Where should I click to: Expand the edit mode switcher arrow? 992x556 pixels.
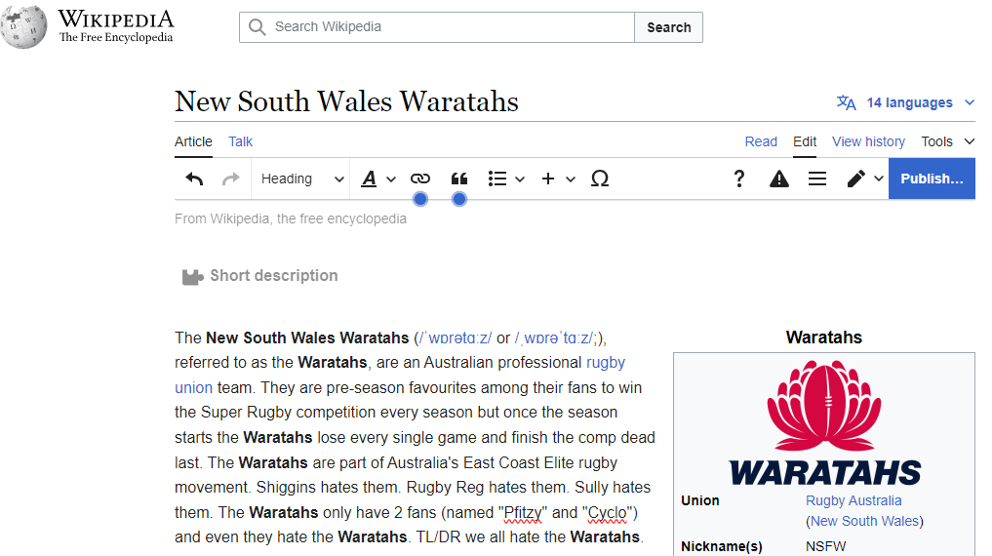pyautogui.click(x=879, y=179)
